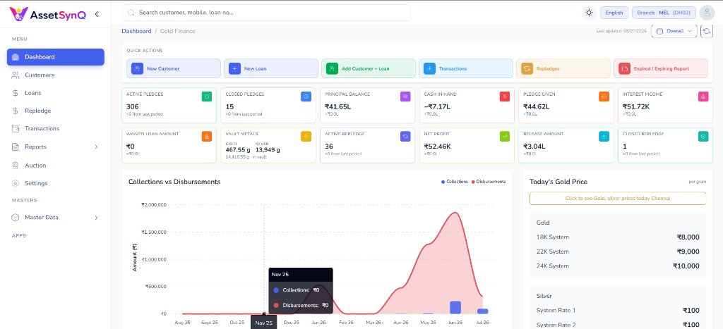Click the Closed Pledges blue card icon

pos(306,97)
